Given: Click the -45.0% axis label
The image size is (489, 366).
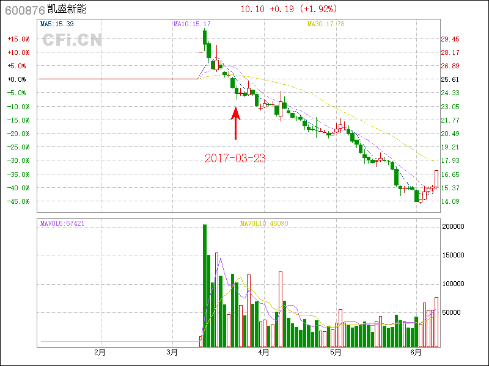Looking at the screenshot, I should 18,201.
